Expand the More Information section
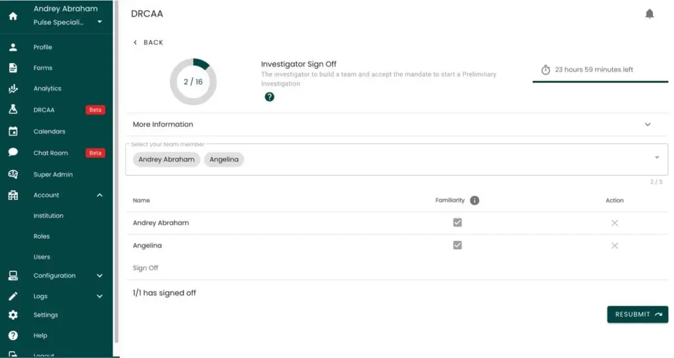This screenshot has width=674, height=358. tap(647, 124)
